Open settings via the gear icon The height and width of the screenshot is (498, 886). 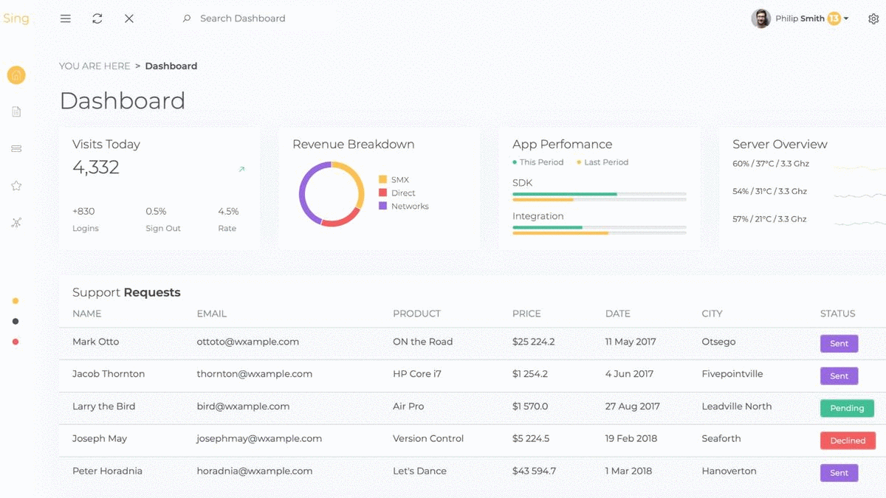[x=875, y=18]
